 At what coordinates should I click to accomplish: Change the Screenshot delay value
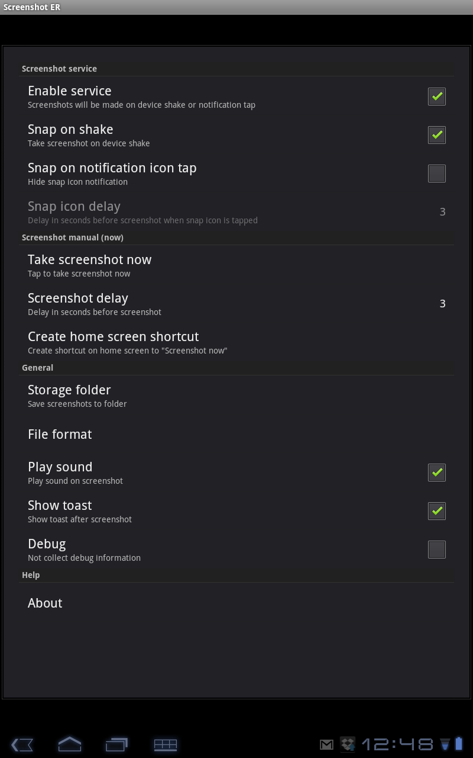click(x=237, y=304)
